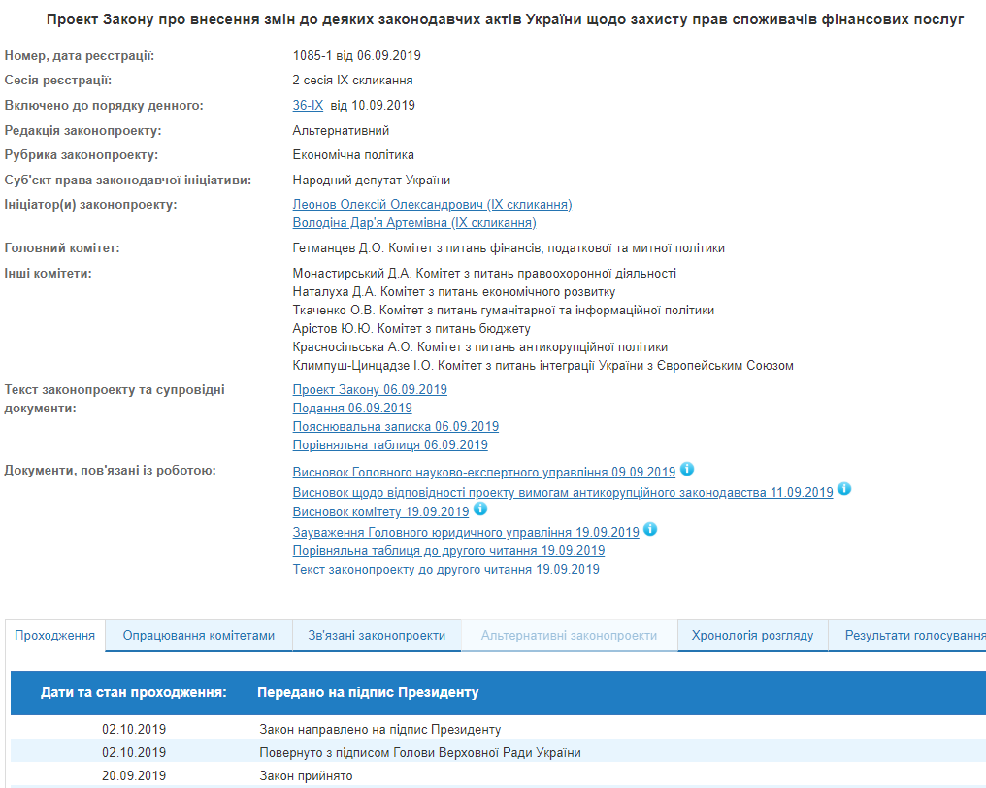Open profile of Леонов Олексій Олександрович

tap(433, 205)
